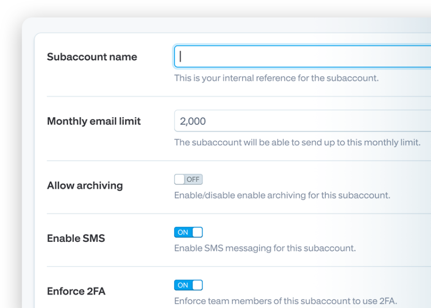Click the 2FA team members description text
431x308 pixels.
coord(285,301)
